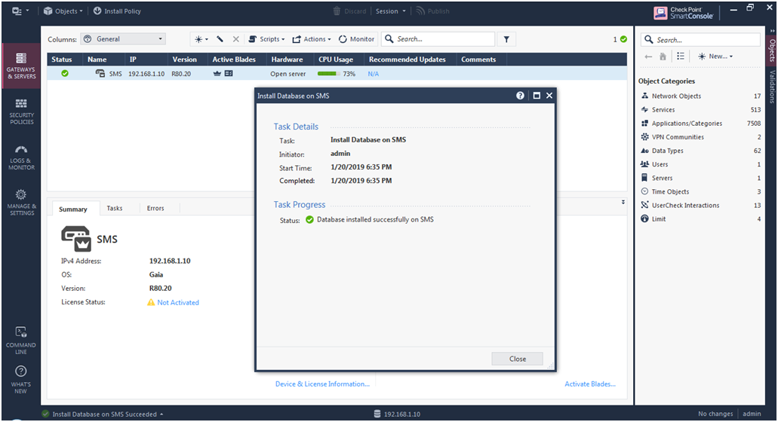
Task: Open the Gateways & Servers view
Action: pyautogui.click(x=21, y=66)
